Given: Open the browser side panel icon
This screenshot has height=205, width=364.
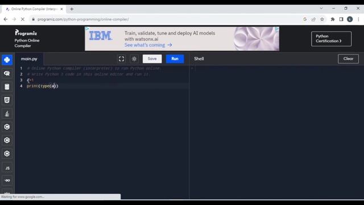Looking at the screenshot, I should point(341,19).
